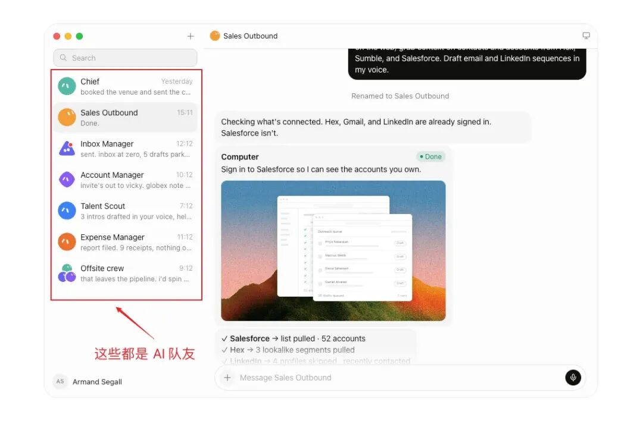Viewport: 643px width, 424px height.
Task: Click the Search field in sidebar
Action: (x=125, y=58)
